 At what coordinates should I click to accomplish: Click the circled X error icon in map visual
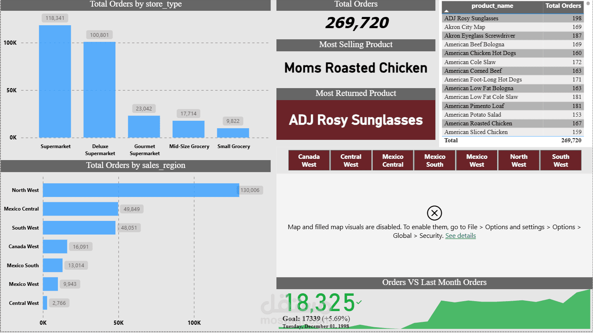[x=434, y=213]
